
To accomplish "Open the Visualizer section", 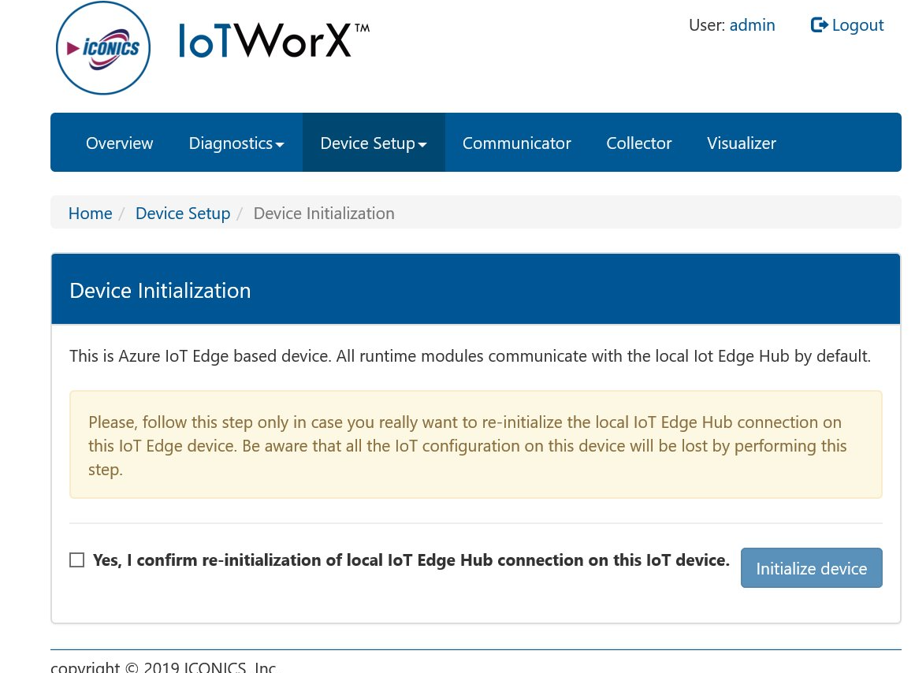I will pos(741,143).
